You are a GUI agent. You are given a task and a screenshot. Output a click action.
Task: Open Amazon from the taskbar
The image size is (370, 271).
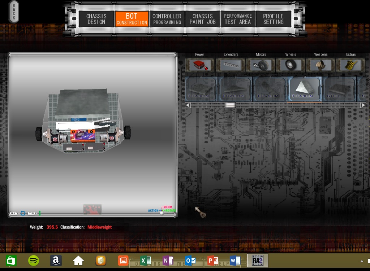pyautogui.click(x=56, y=261)
